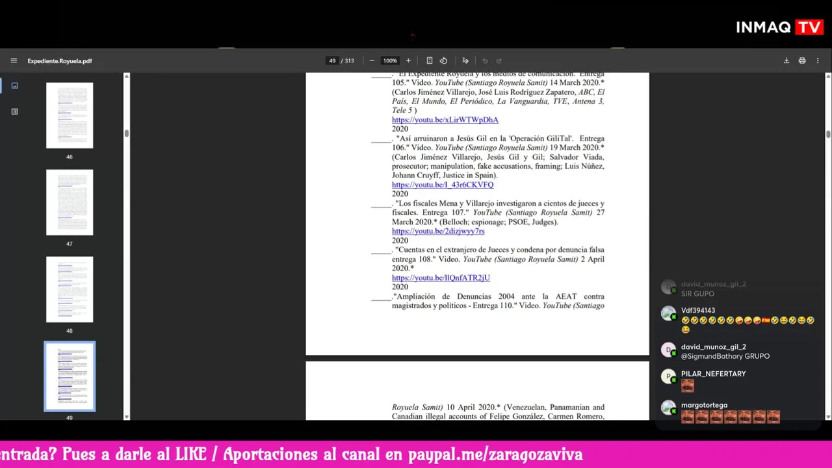Image resolution: width=832 pixels, height=468 pixels.
Task: Zoom out with the minus icon
Action: [x=372, y=60]
